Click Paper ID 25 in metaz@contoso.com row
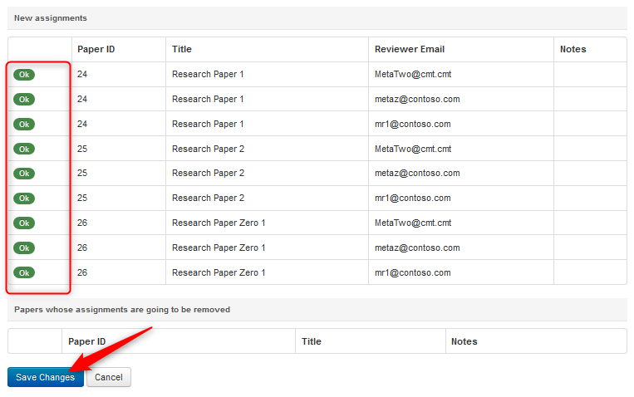Viewport: 634px width, 397px height. [82, 173]
